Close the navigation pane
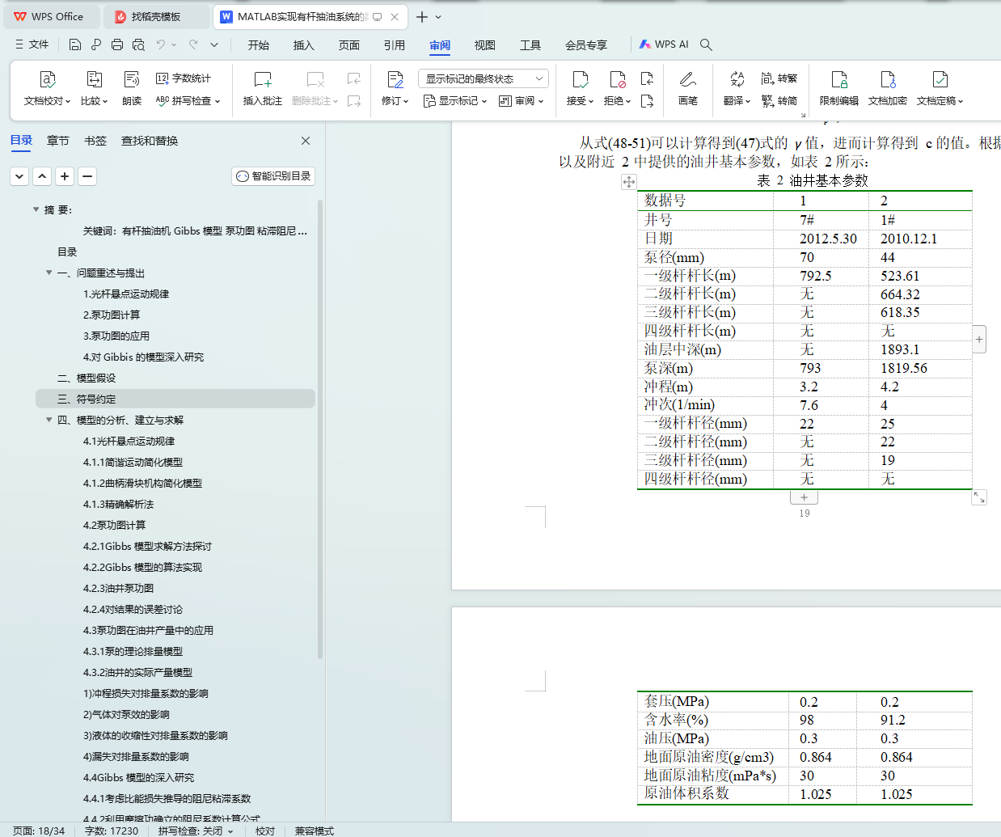Image resolution: width=1001 pixels, height=837 pixels. pyautogui.click(x=306, y=141)
